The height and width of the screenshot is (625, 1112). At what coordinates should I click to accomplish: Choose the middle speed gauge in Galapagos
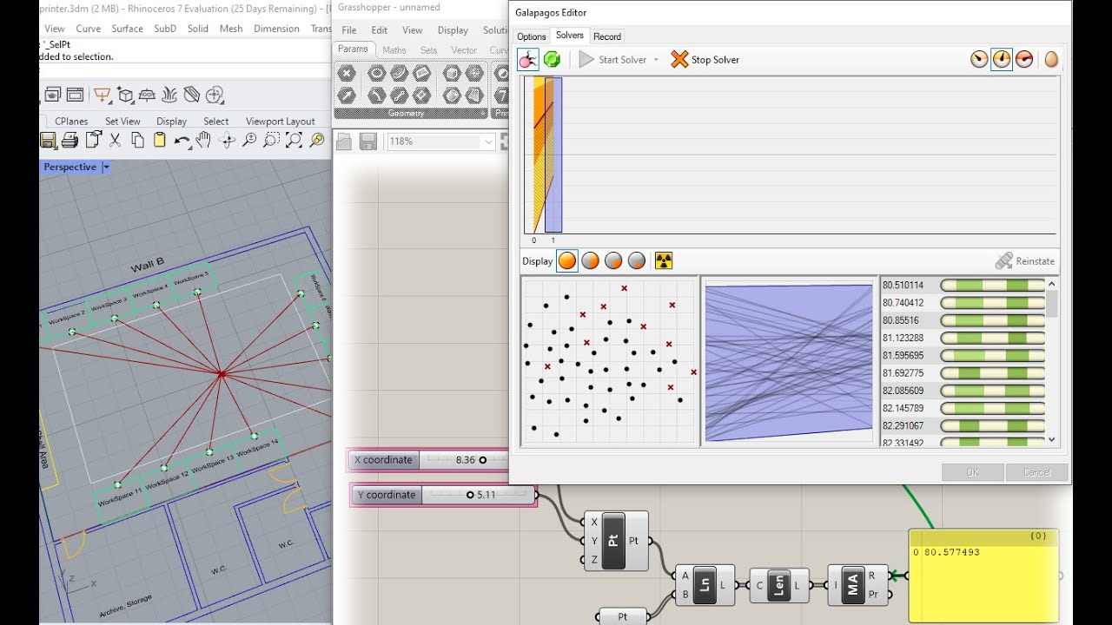tap(1002, 59)
